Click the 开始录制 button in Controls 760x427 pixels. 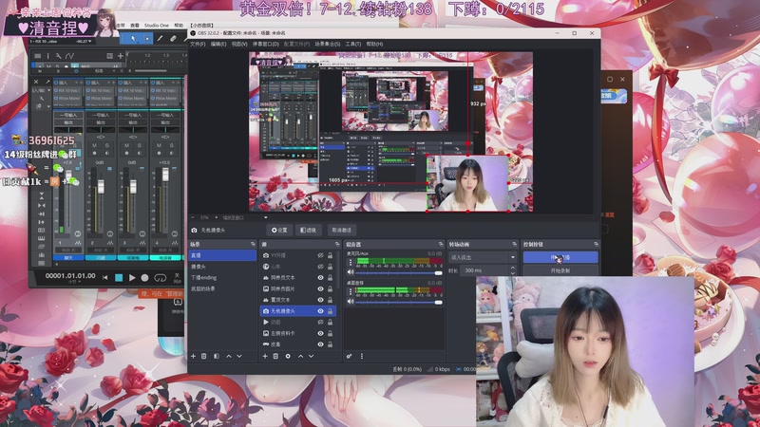tap(560, 270)
